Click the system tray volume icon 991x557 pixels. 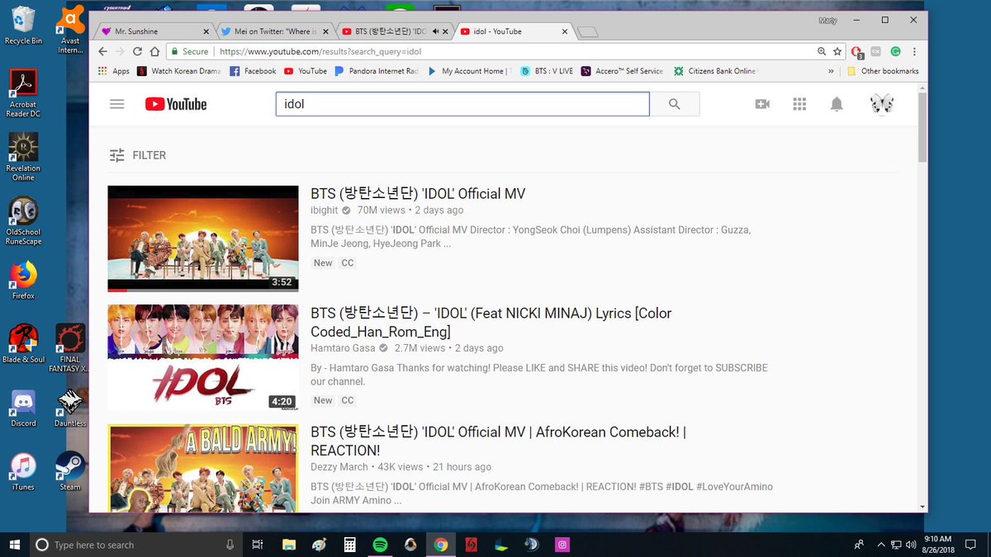(912, 545)
